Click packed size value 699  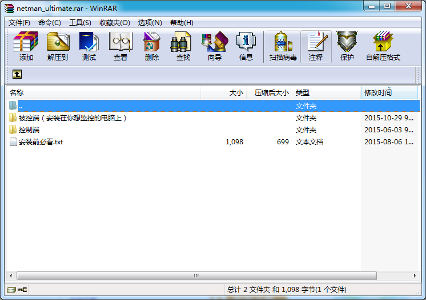point(283,142)
